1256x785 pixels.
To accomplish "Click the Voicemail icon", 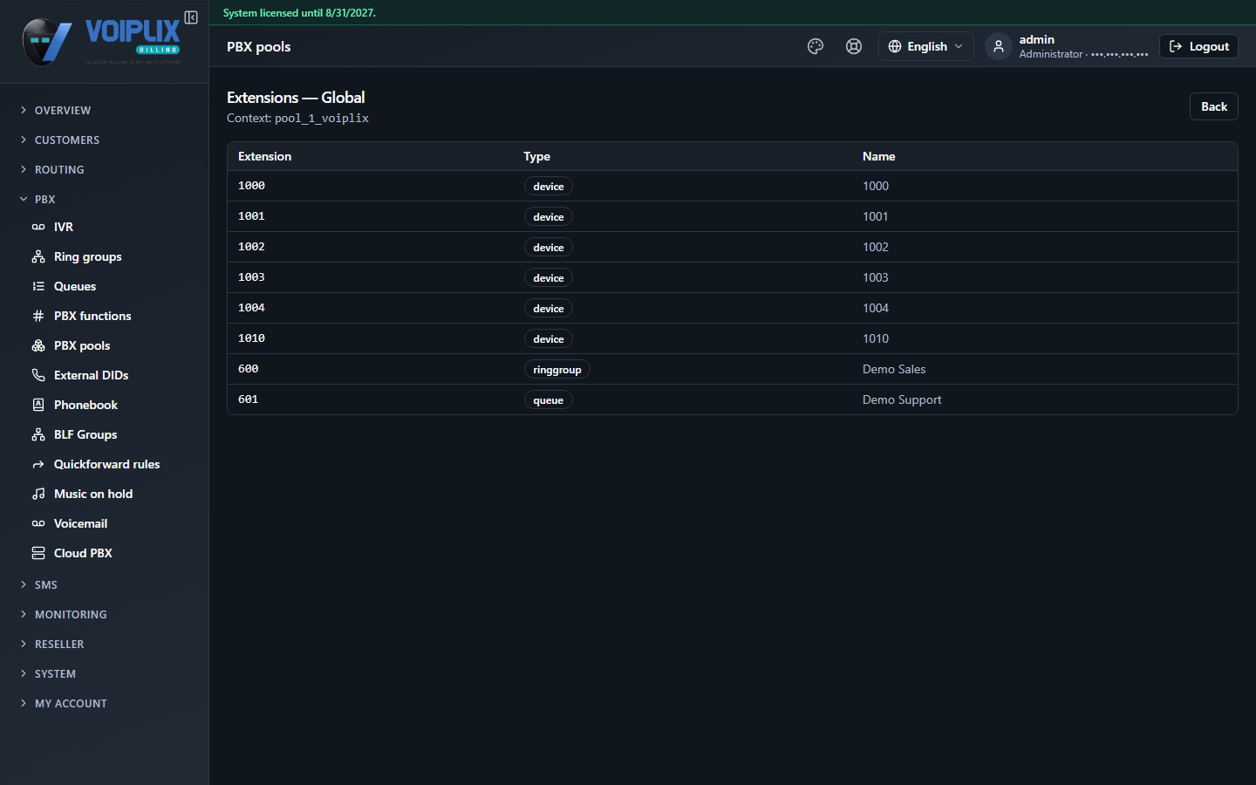I will click(x=38, y=523).
